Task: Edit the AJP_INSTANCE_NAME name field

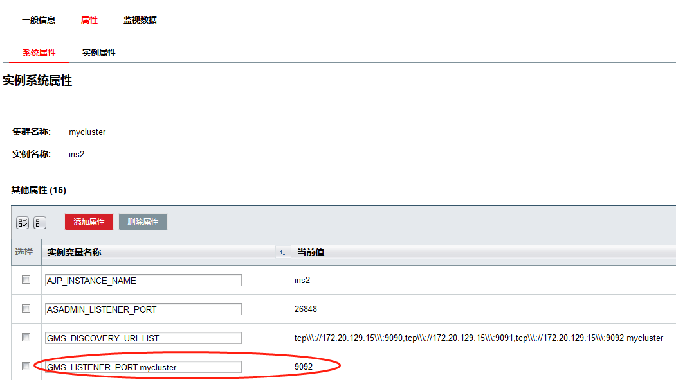Action: click(x=143, y=281)
